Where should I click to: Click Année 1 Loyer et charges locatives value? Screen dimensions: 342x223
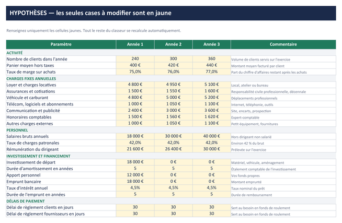coord(135,85)
